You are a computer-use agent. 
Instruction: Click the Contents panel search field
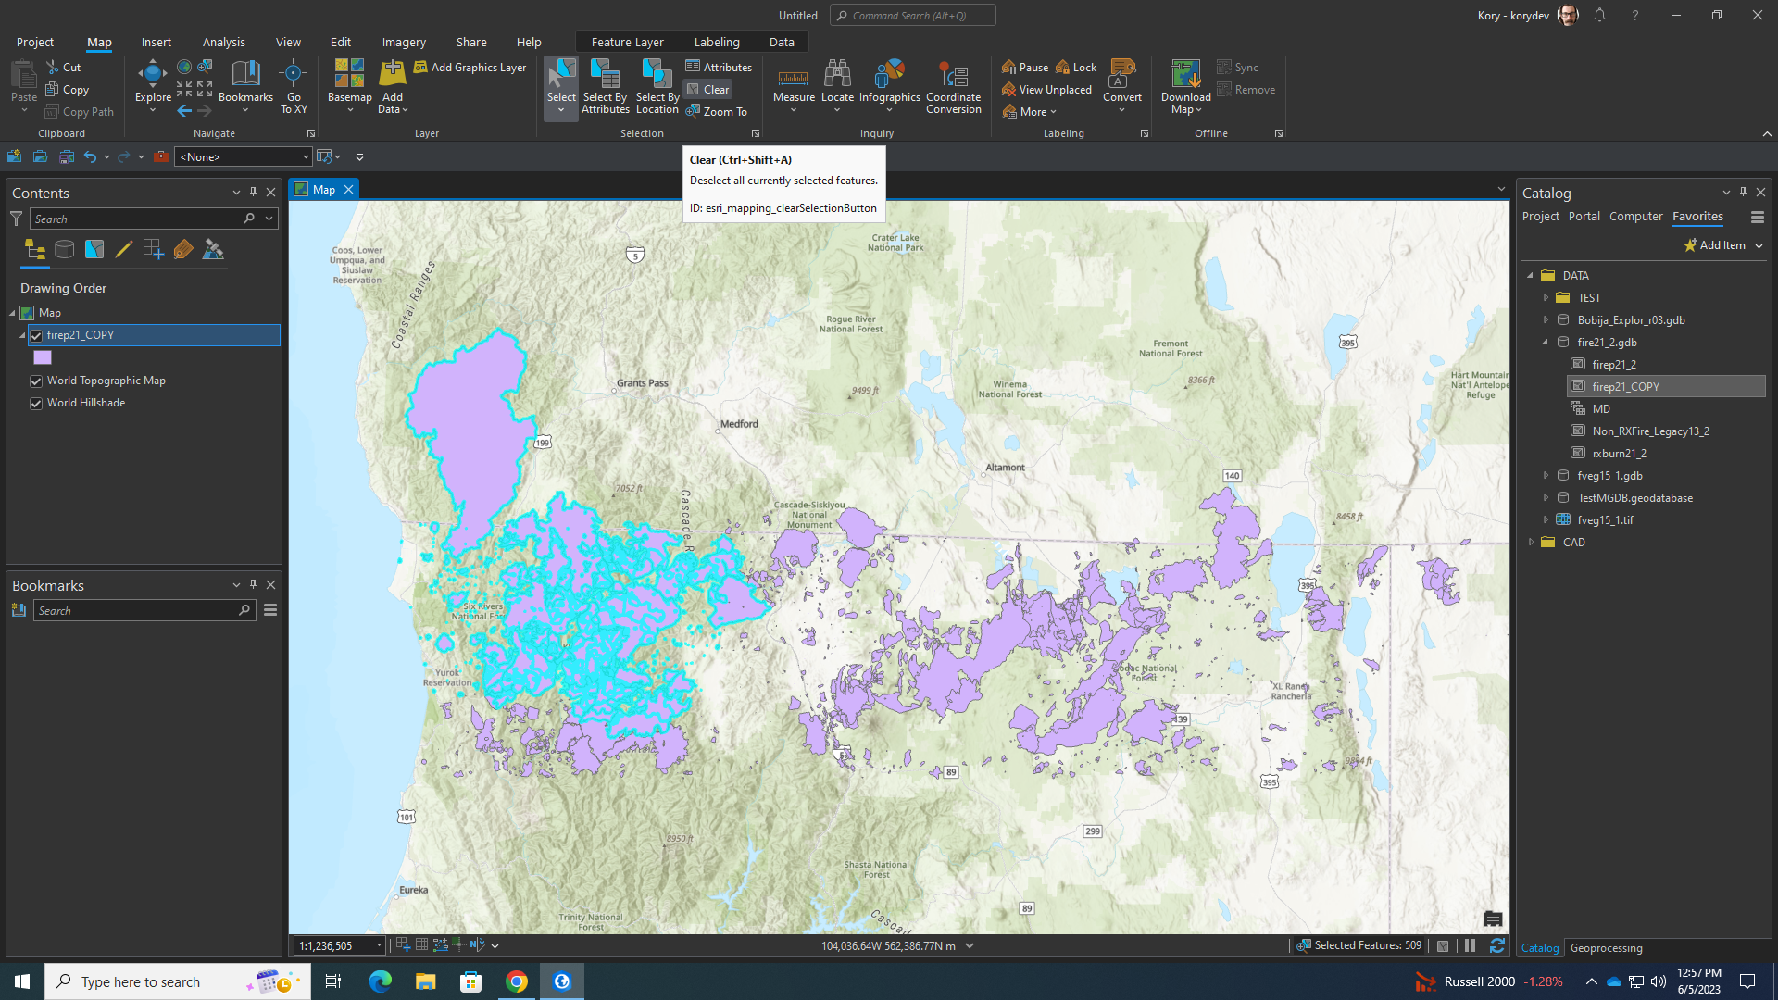(x=139, y=219)
